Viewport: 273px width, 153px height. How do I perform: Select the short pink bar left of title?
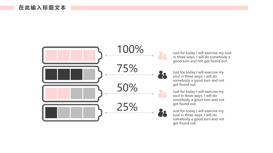click(x=7, y=8)
